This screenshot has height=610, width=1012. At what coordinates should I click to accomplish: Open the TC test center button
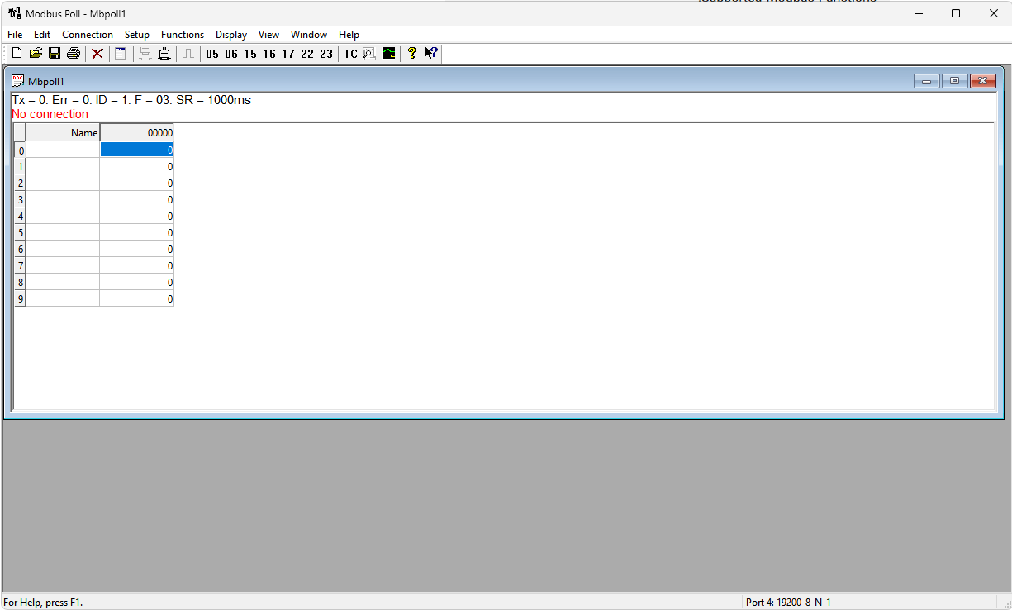pyautogui.click(x=350, y=54)
